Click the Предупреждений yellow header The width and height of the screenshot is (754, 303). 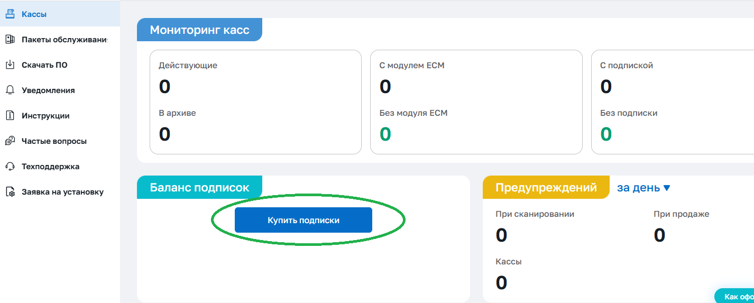point(546,188)
